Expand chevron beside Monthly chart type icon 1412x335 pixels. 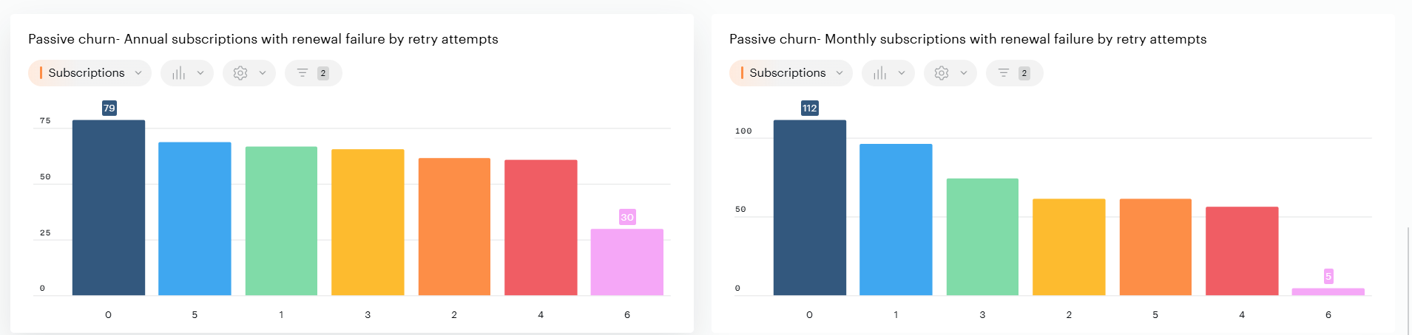pos(902,73)
